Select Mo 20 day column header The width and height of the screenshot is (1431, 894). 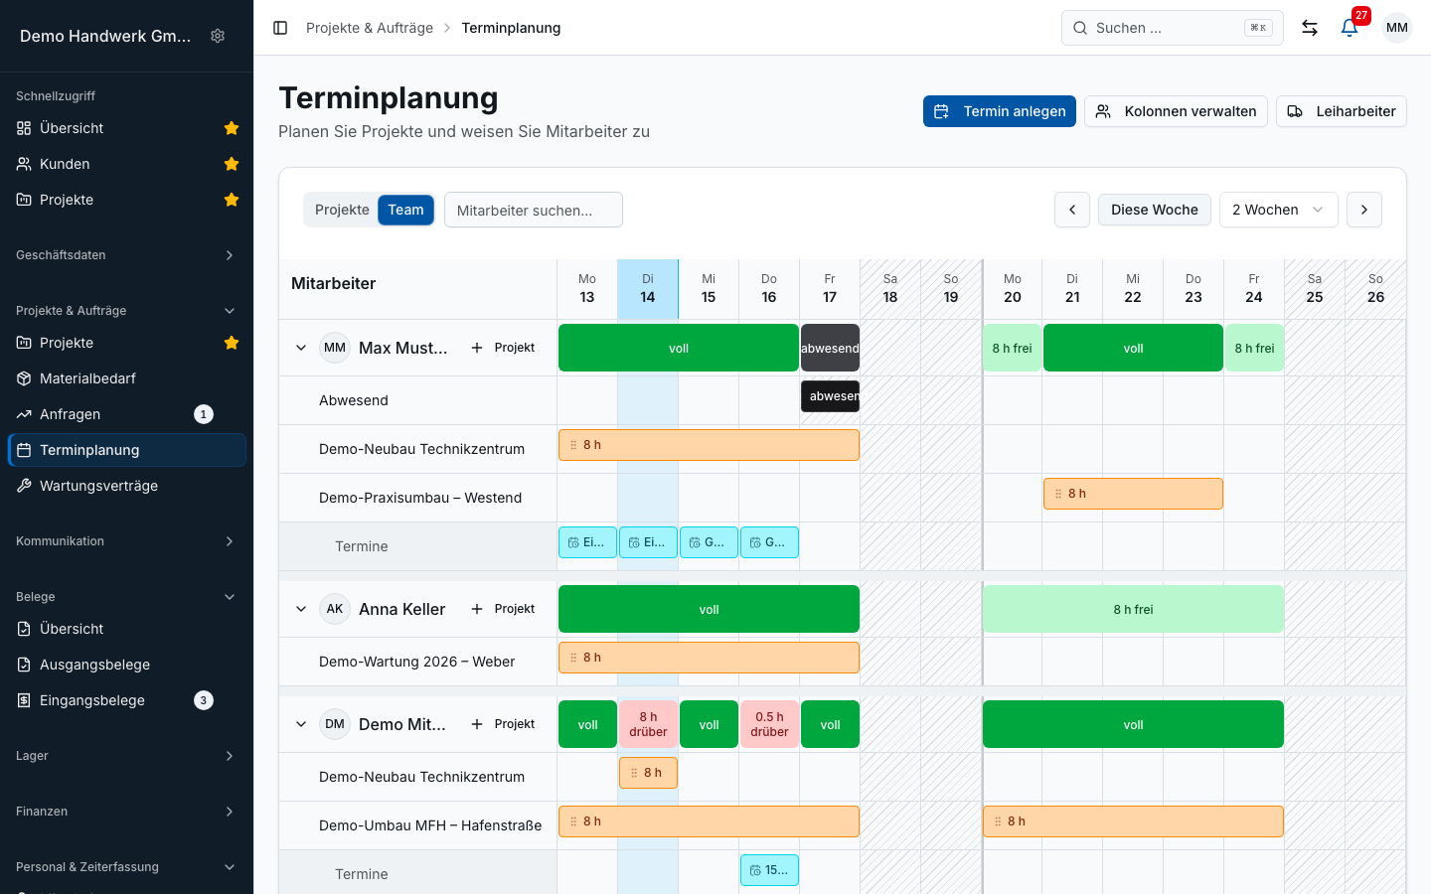pos(1013,289)
